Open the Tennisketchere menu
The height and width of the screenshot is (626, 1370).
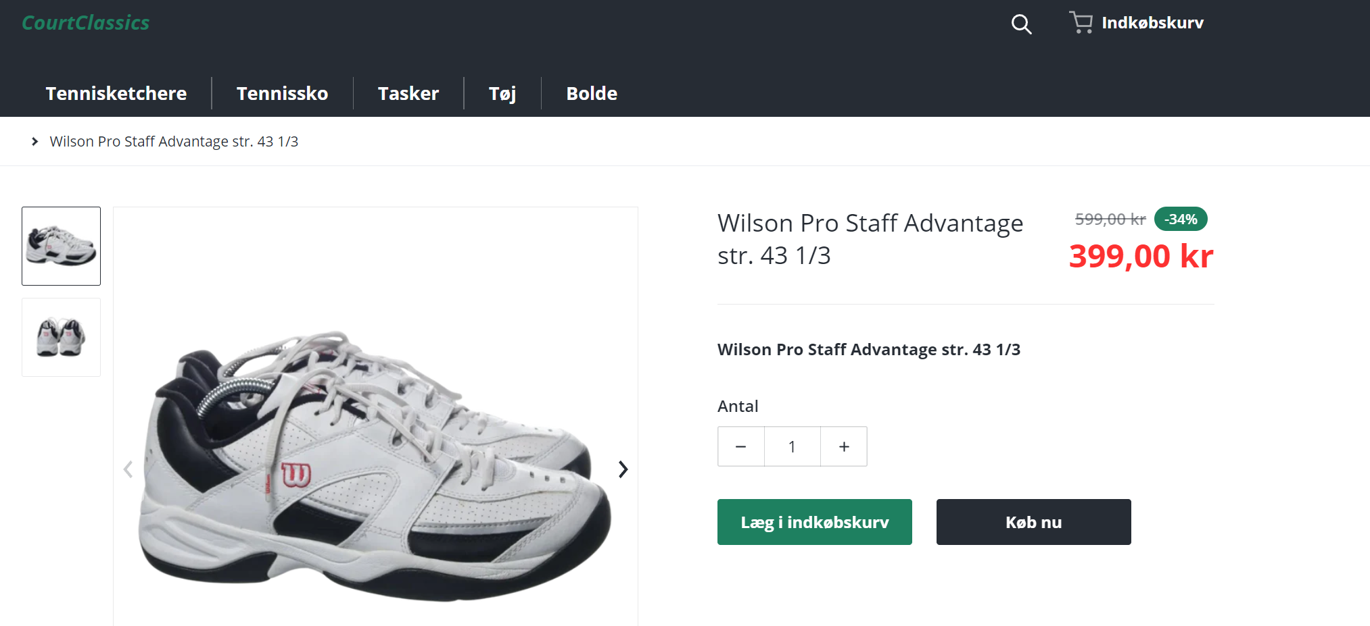(116, 93)
